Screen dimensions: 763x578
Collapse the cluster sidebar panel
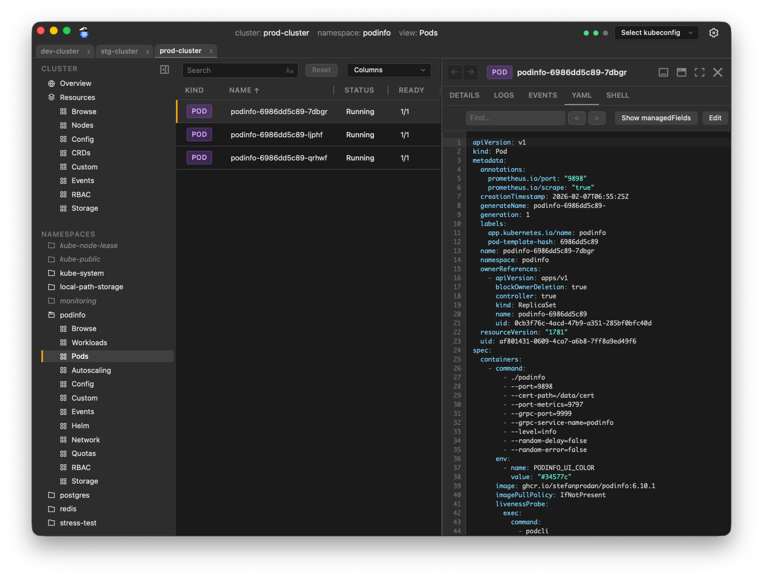(164, 69)
